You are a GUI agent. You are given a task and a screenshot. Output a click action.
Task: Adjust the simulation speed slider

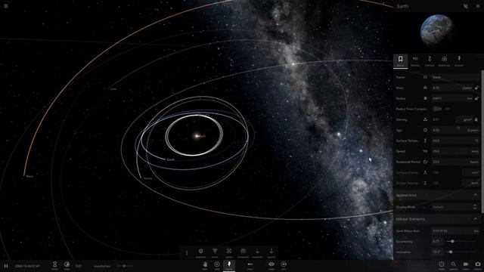click(124, 266)
